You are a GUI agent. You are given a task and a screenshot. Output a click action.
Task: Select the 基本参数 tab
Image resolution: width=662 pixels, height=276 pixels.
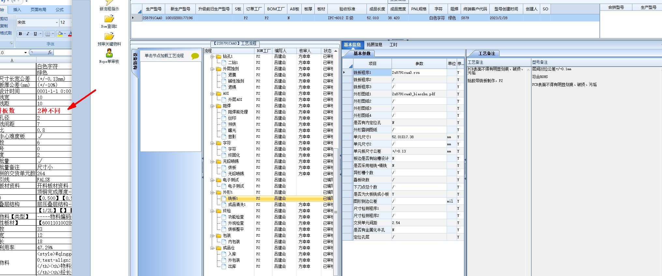pyautogui.click(x=362, y=53)
